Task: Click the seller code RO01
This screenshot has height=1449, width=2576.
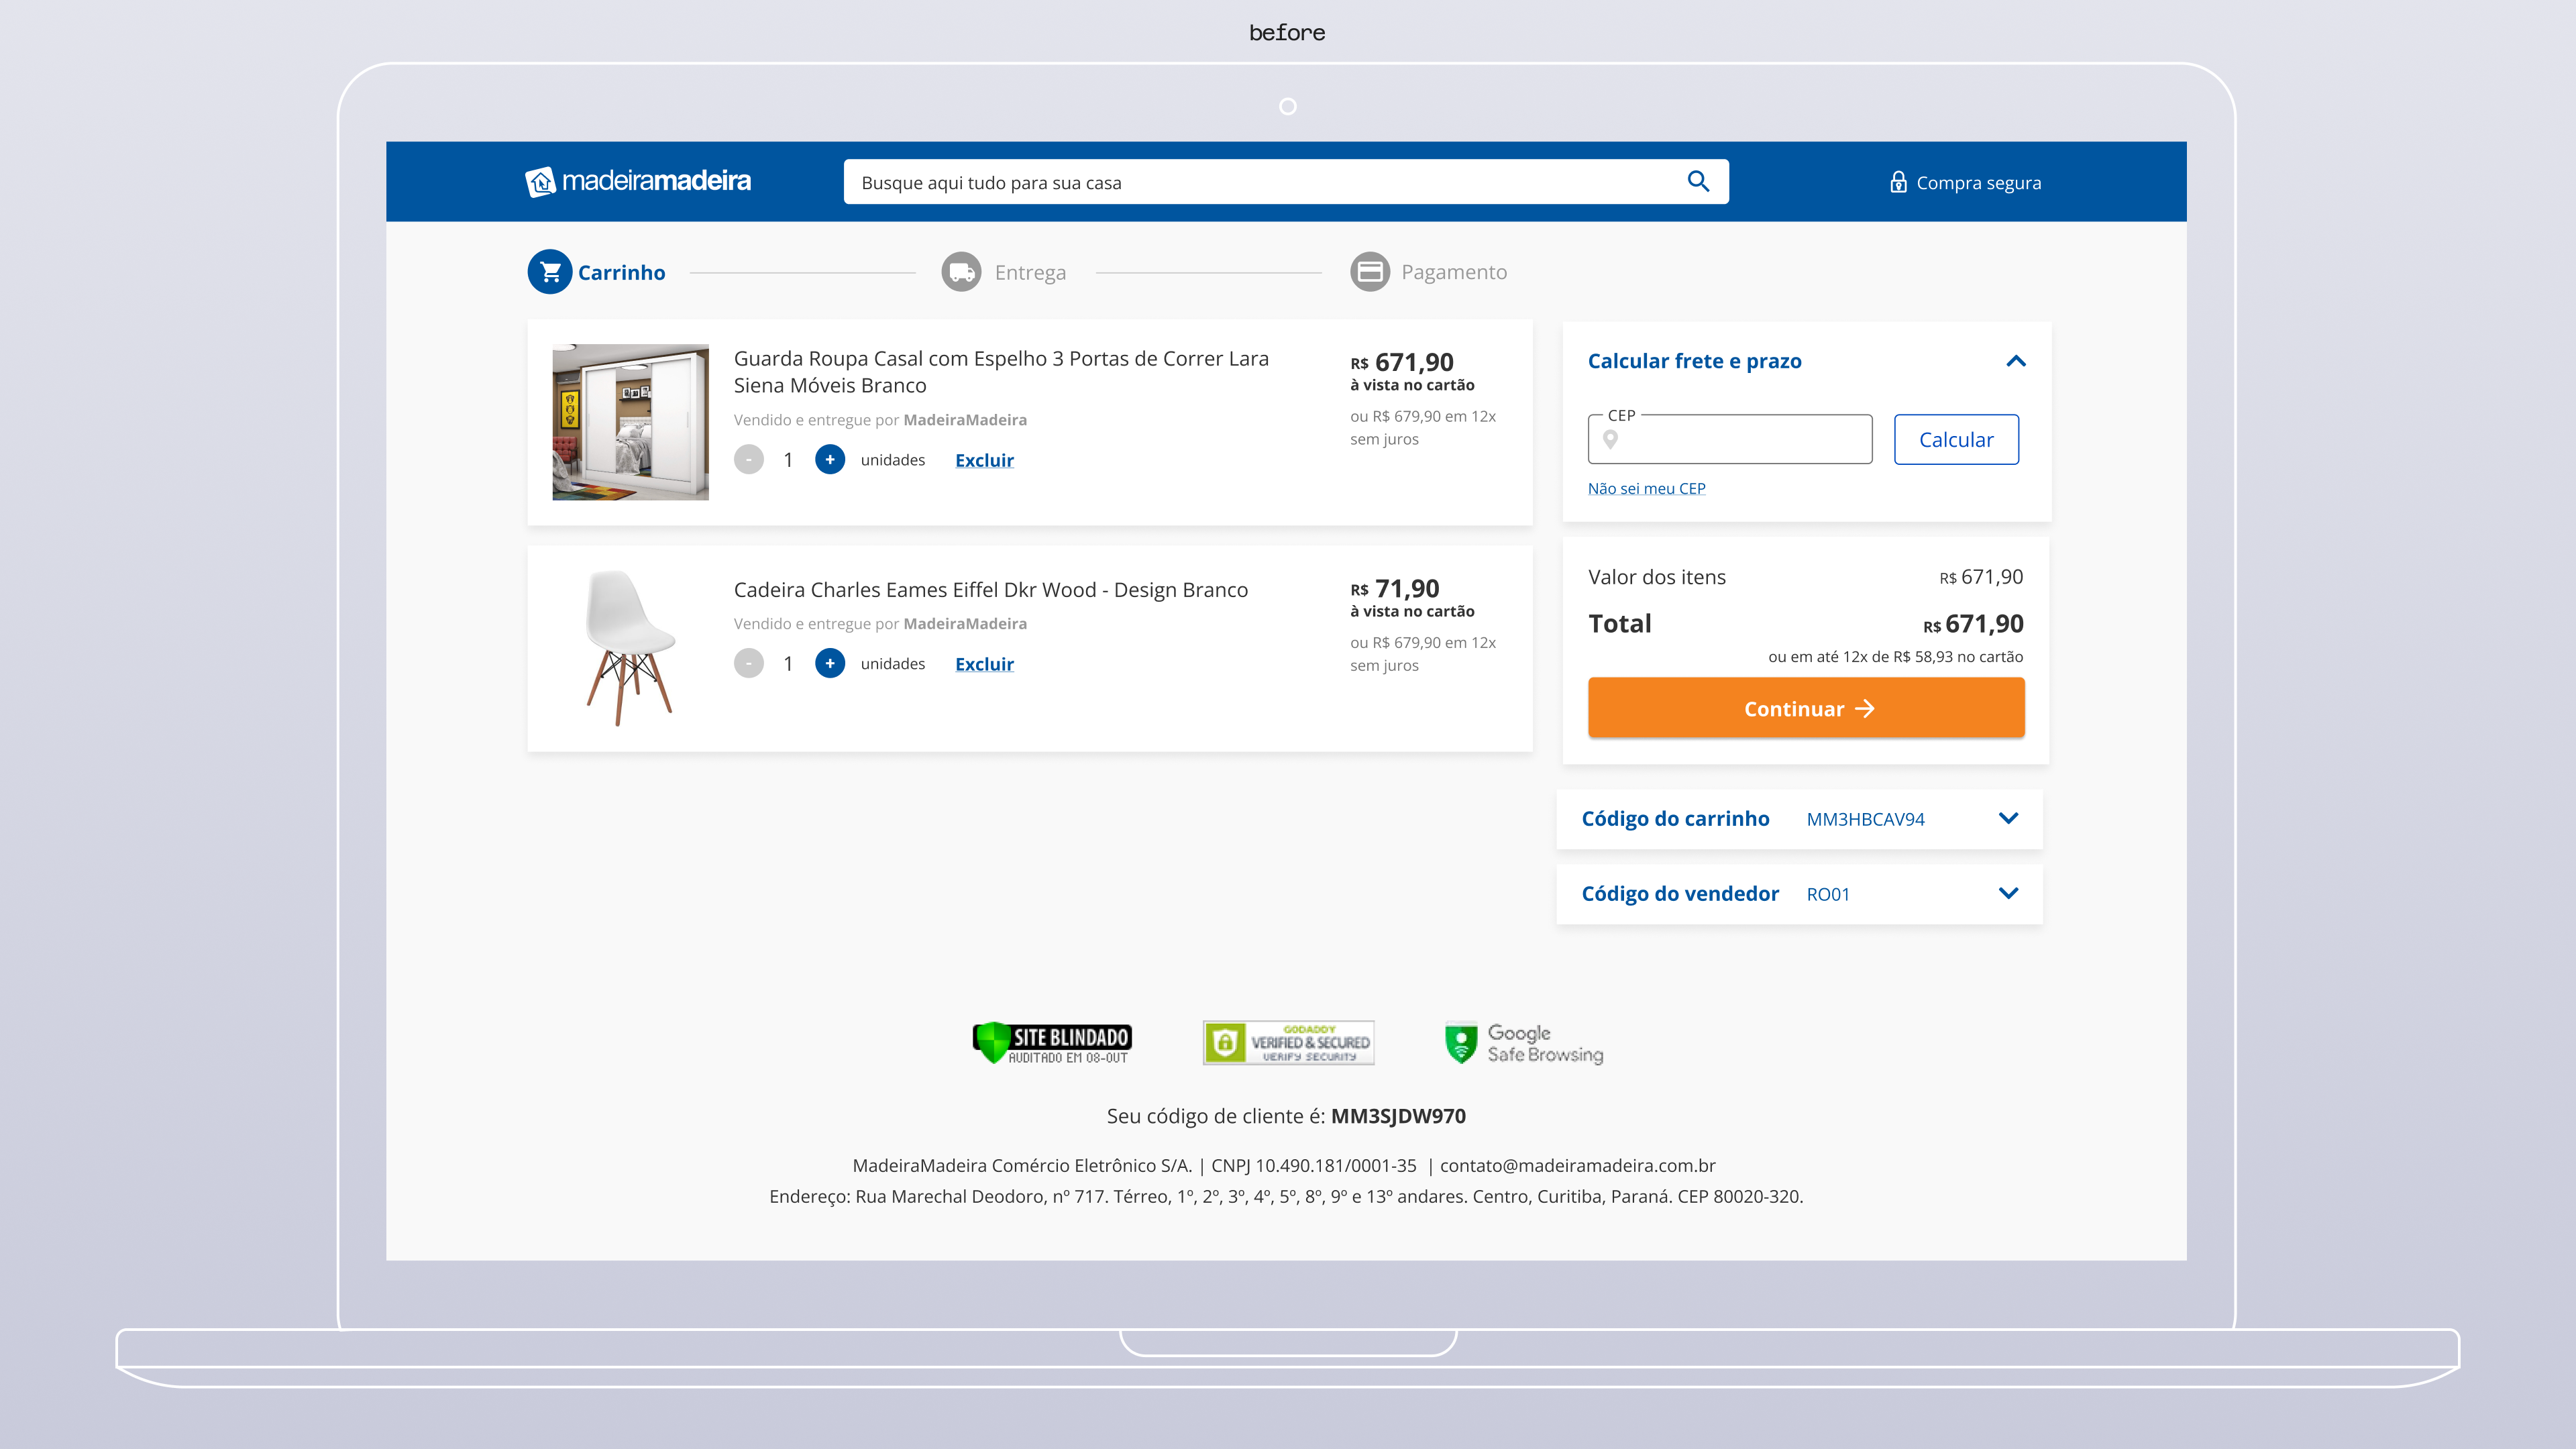Action: tap(1828, 894)
